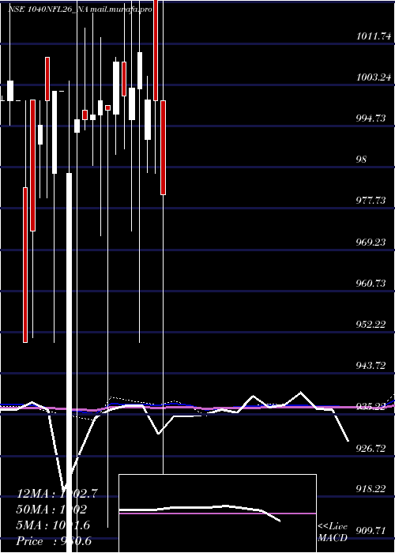
Task: Click the Price value readout
Action: pyautogui.click(x=54, y=541)
